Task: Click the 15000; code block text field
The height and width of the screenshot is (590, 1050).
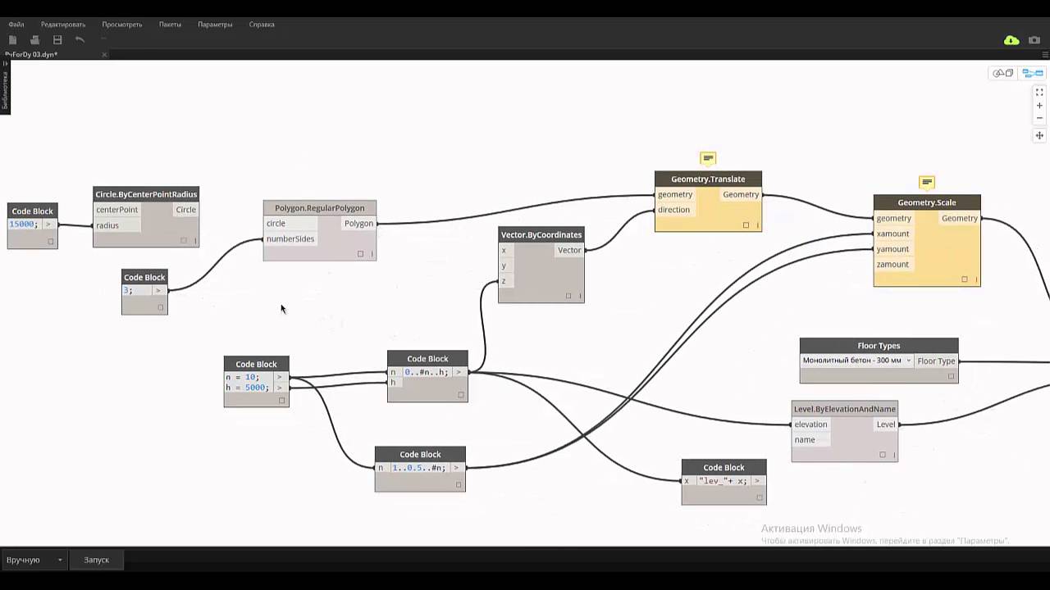Action: [25, 225]
